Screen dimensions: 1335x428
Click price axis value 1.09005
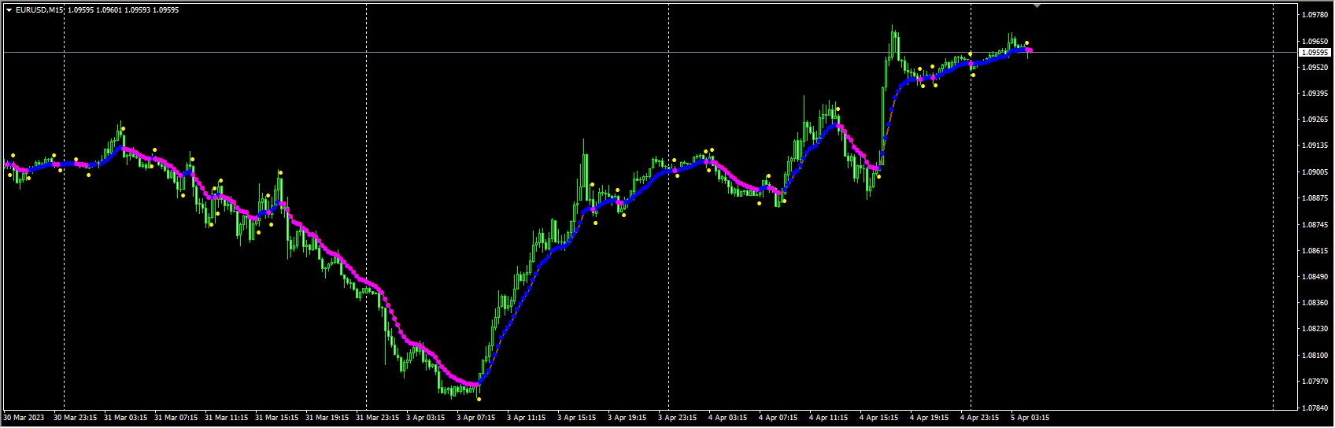[x=1315, y=172]
